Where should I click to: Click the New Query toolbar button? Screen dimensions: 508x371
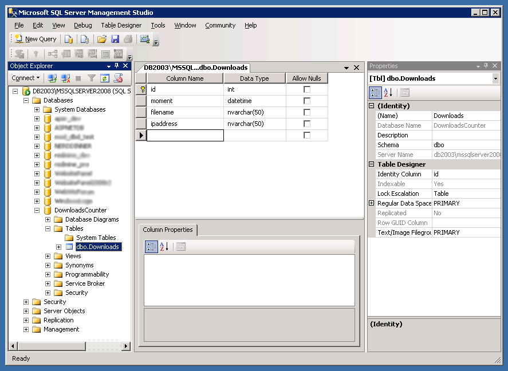(36, 39)
